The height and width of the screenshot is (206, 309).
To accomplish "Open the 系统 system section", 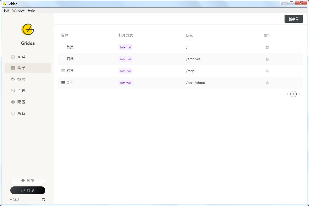I will tap(21, 113).
